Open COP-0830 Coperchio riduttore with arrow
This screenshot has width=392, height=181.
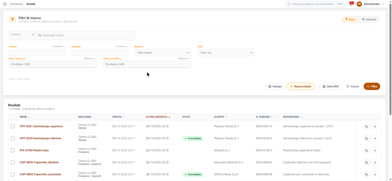(374, 162)
